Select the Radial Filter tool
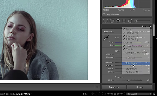This screenshot has height=96, width=157. 130,21
